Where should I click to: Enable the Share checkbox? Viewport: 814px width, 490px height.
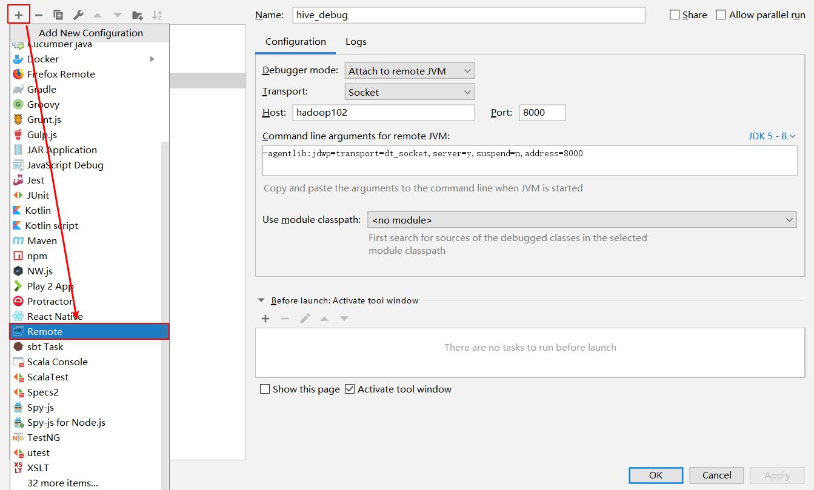point(675,15)
